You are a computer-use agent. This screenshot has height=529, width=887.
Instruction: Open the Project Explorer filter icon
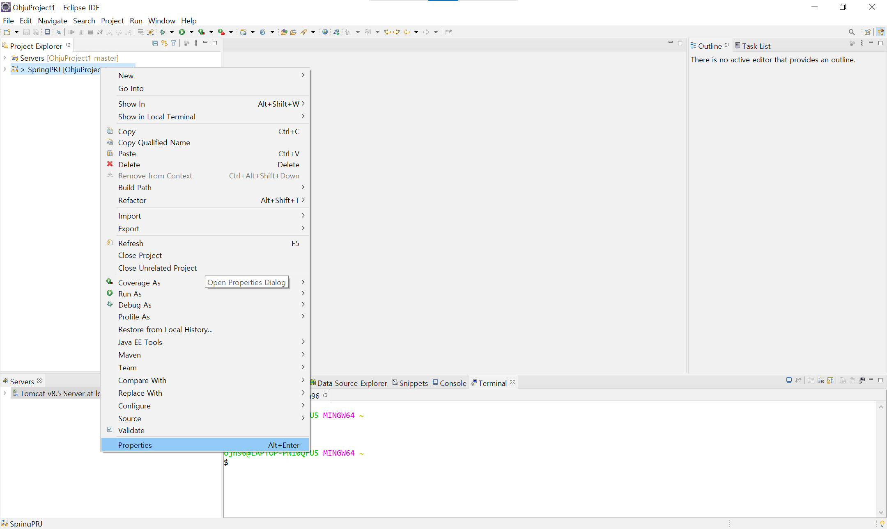click(x=174, y=43)
